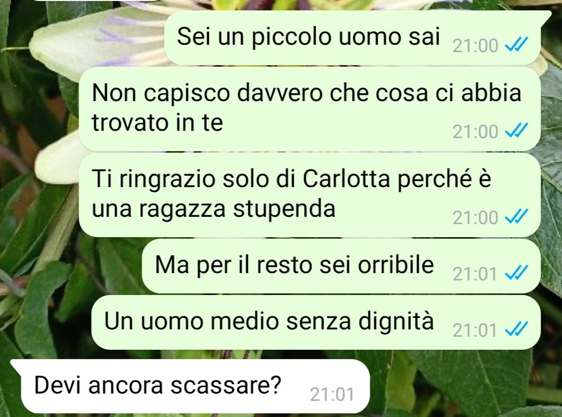Image resolution: width=562 pixels, height=417 pixels.
Task: Tap read ticks on 'Un uomo medio senza dignità'
Action: coord(516,329)
